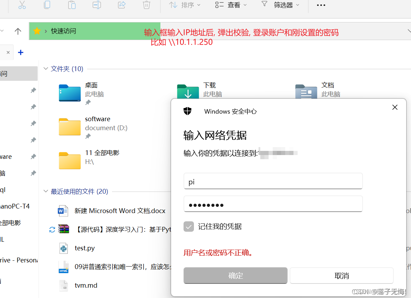
Task: Collapse the 文件夹 (10) section
Action: [46, 69]
